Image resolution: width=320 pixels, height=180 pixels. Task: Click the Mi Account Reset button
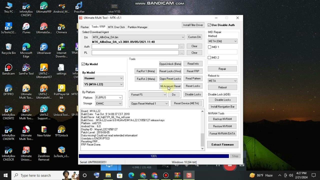(x=170, y=86)
